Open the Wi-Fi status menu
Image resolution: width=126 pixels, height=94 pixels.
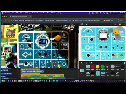pos(101,13)
